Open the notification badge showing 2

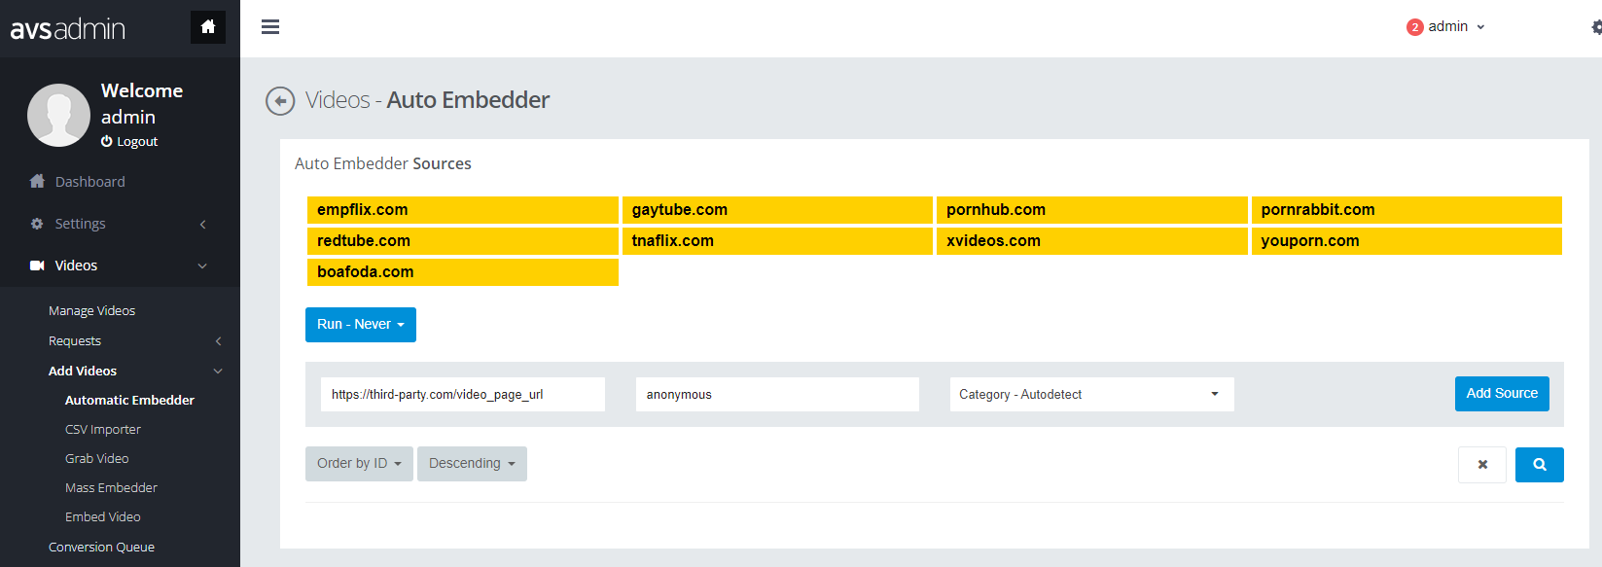tap(1414, 27)
